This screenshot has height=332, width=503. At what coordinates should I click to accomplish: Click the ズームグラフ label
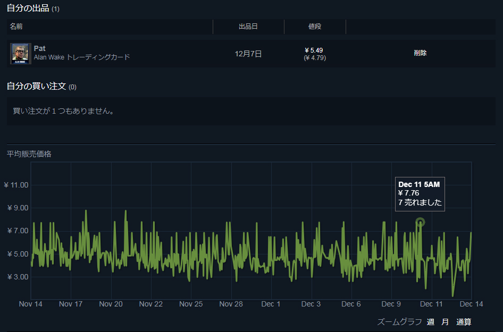[x=399, y=322]
